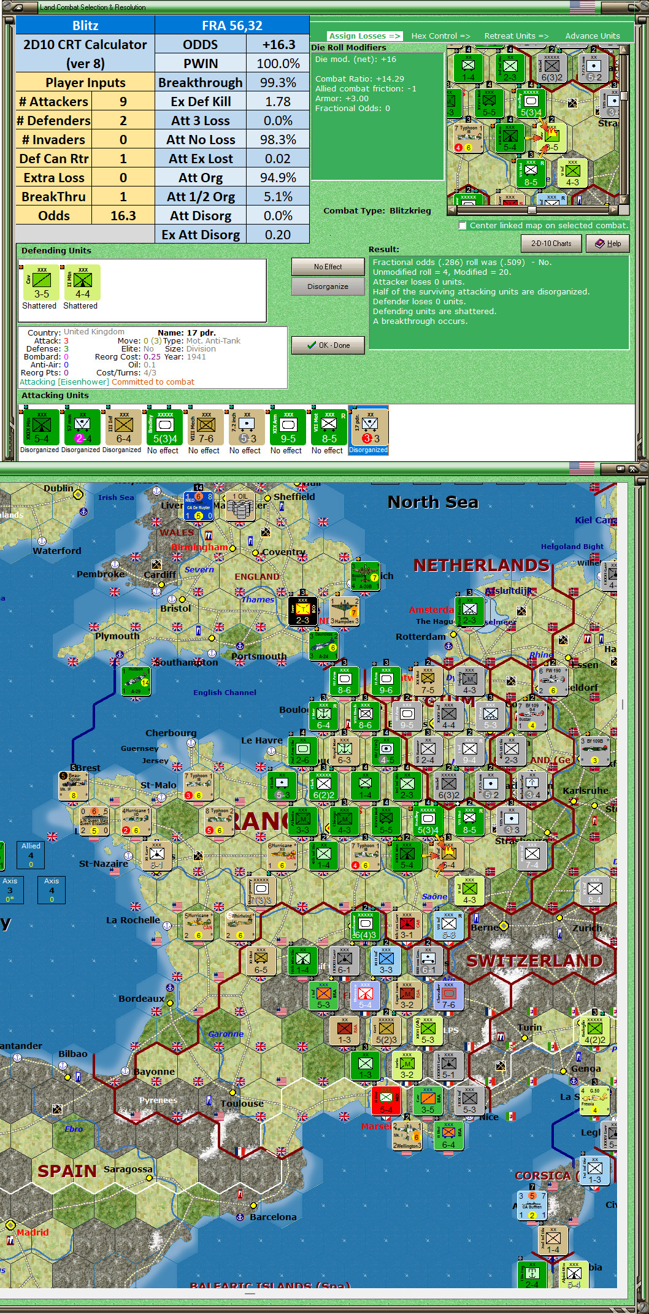Click the black 2-3 unit near London
Viewport: 649px width, 1314px height.
tap(303, 611)
